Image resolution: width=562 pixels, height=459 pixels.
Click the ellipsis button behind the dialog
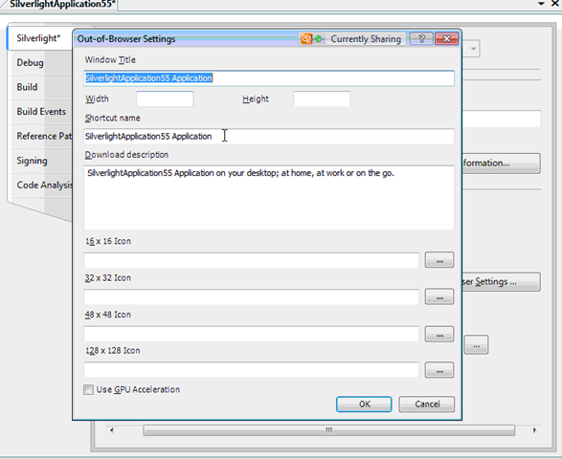click(476, 345)
